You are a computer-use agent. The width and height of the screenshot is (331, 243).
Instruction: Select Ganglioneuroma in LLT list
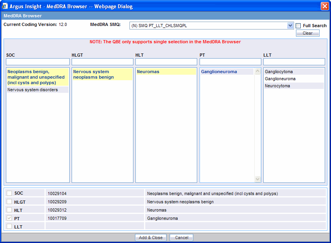coord(294,79)
